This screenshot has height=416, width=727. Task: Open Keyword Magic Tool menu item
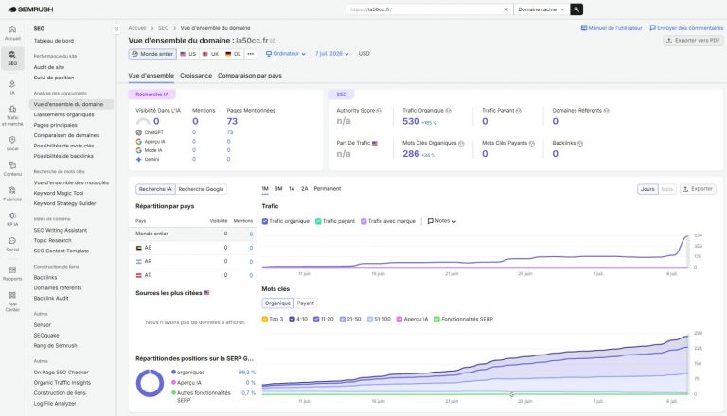[x=59, y=193]
